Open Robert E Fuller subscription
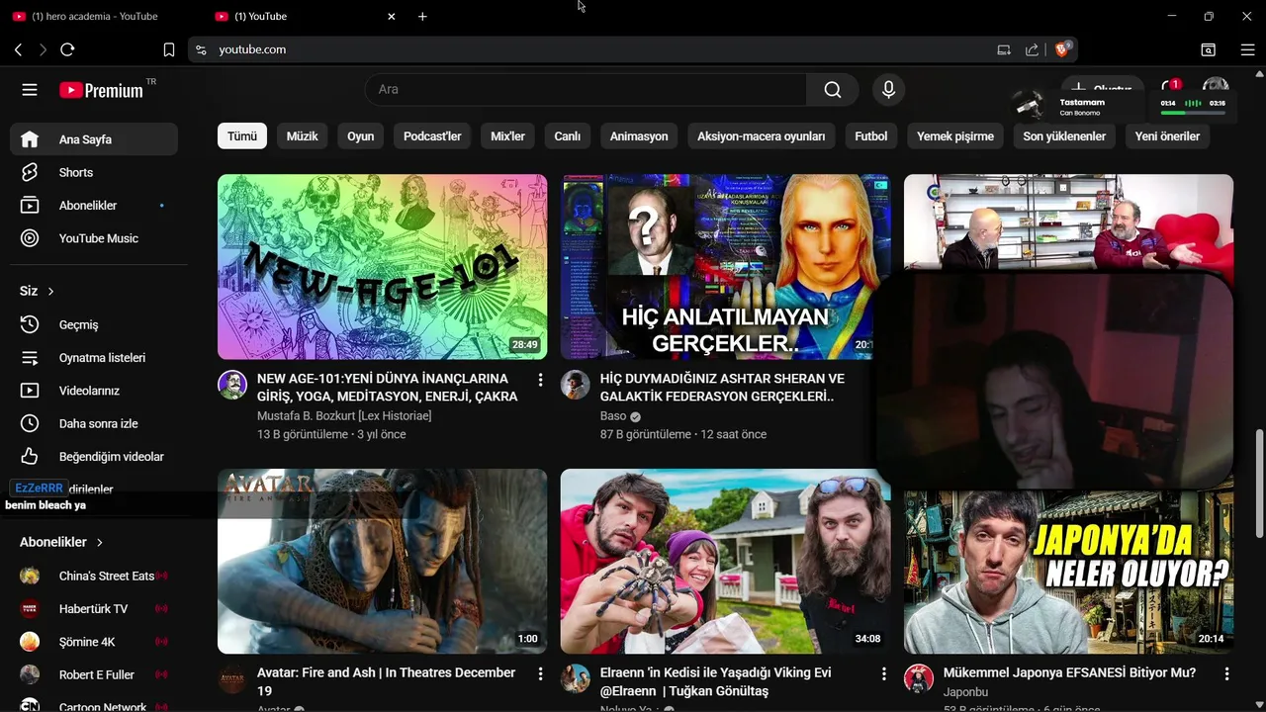 coord(94,674)
